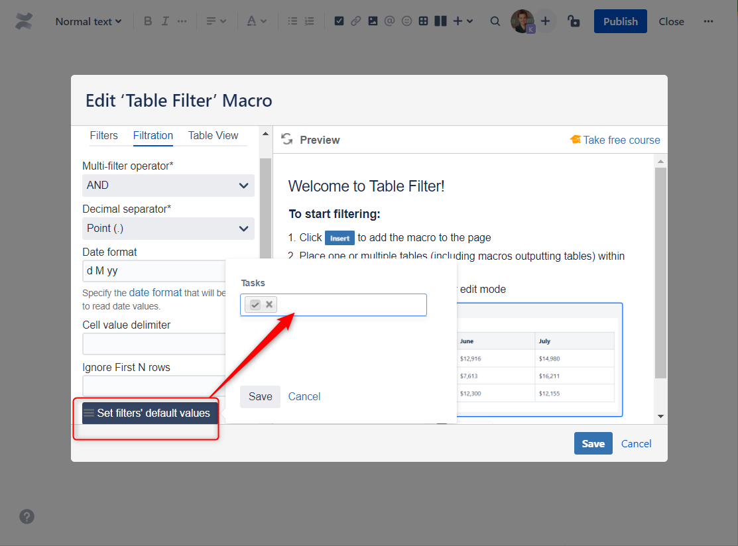The height and width of the screenshot is (546, 738).
Task: Open the emoji picker
Action: click(406, 21)
